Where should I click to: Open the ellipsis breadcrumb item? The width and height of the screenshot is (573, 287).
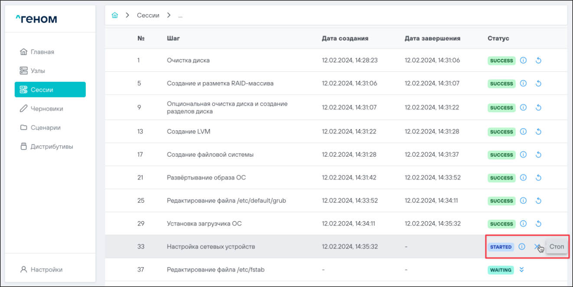pos(180,15)
